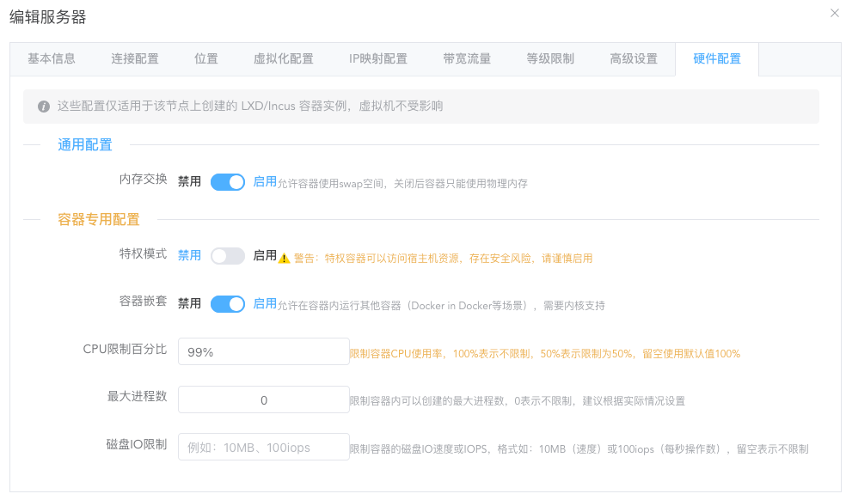Click the active 硬件配置 tab
Screen dimensions: 846x500
coord(717,59)
